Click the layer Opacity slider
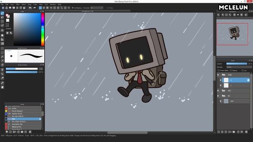This screenshot has height=142, width=253. click(x=236, y=64)
